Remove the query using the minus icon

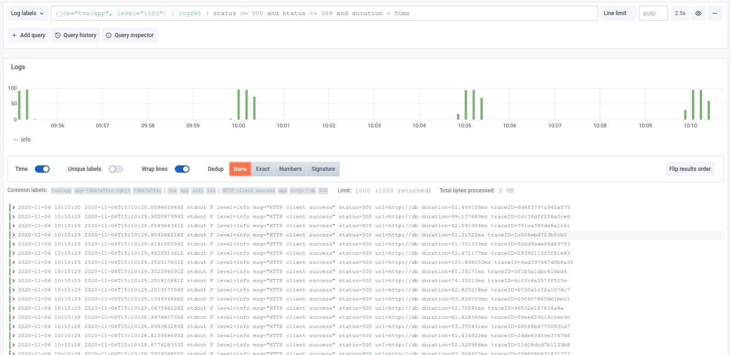click(x=714, y=13)
